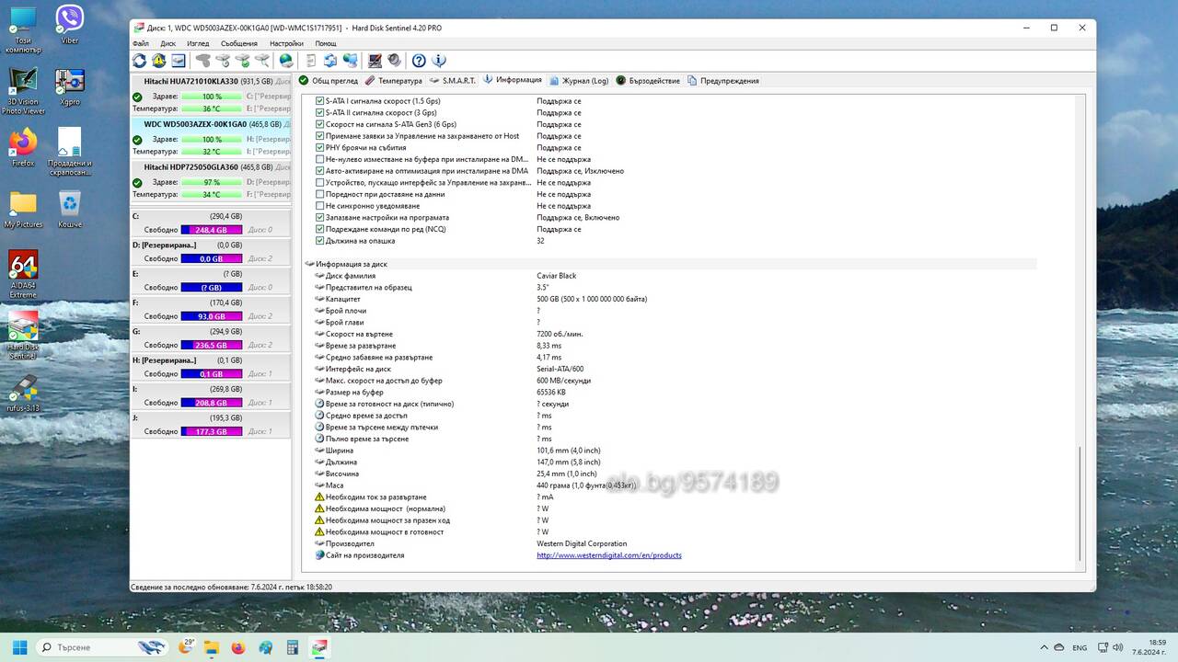Open the Recycle Bin (Кошче) desktop icon
This screenshot has width=1178, height=662.
click(70, 209)
